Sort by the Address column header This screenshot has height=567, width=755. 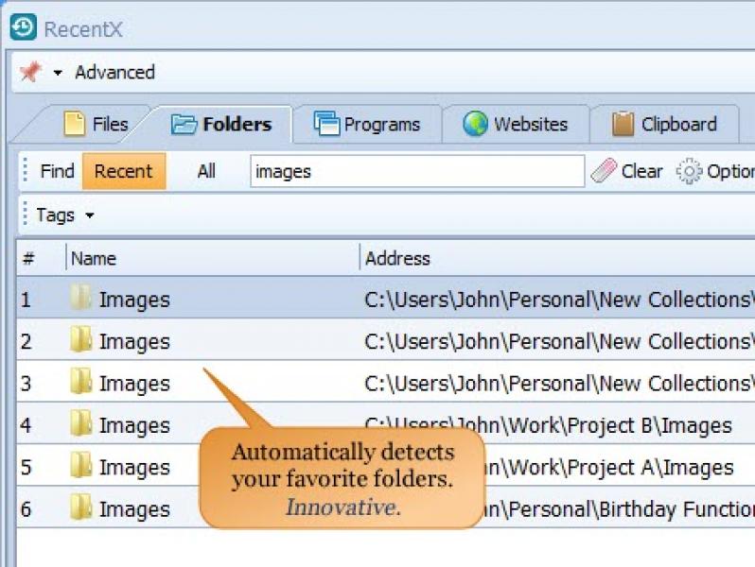pyautogui.click(x=557, y=259)
